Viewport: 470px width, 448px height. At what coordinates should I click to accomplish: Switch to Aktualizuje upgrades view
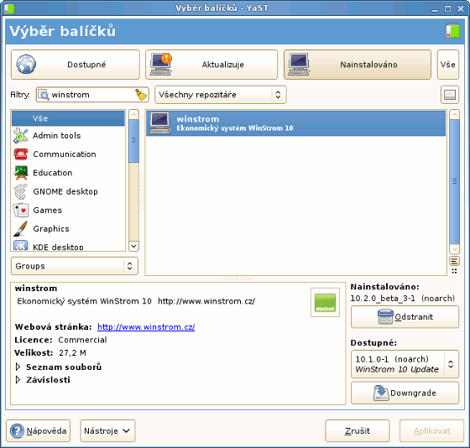(211, 65)
